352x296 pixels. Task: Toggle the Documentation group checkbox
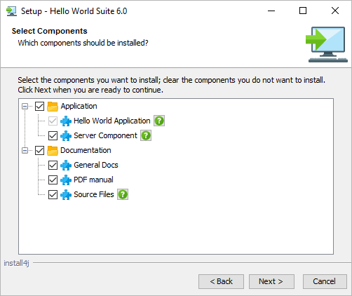pos(39,150)
